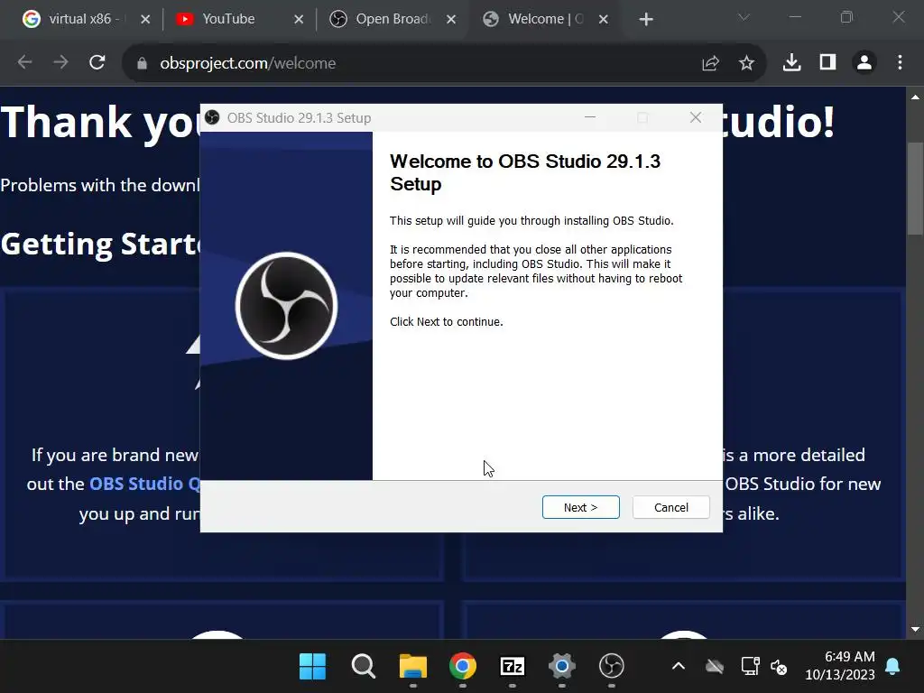This screenshot has height=693, width=924.
Task: Click the OneDrive cloud tray icon
Action: [715, 667]
